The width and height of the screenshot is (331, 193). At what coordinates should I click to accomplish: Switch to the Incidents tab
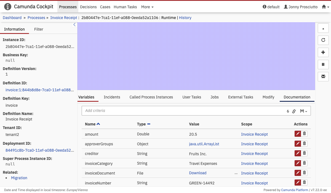(x=112, y=97)
